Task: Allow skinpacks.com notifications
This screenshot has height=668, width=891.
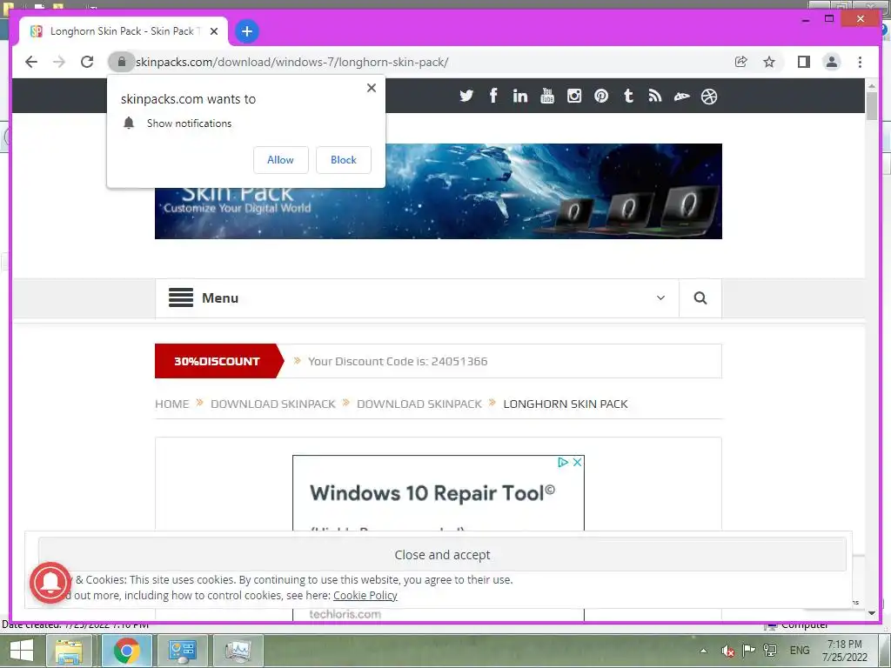Action: [281, 160]
